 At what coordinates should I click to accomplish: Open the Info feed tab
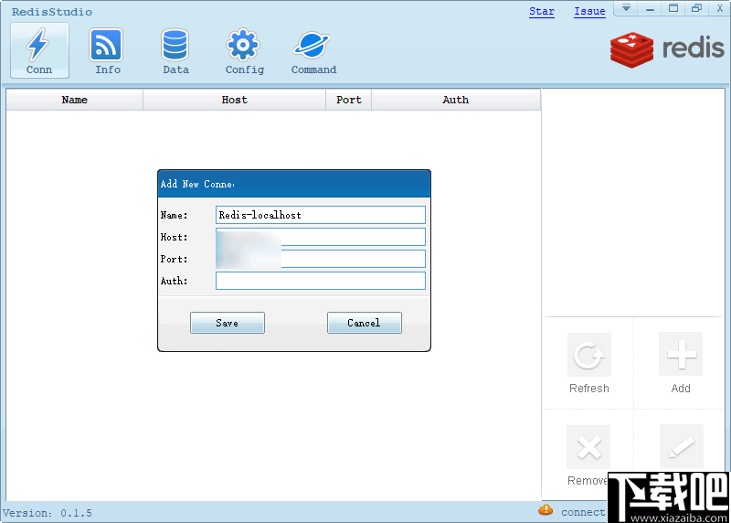[107, 50]
